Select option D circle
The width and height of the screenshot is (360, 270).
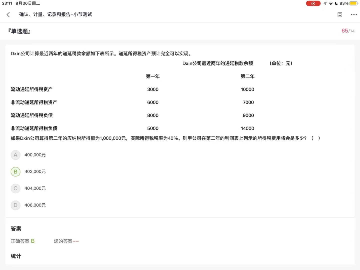15,205
